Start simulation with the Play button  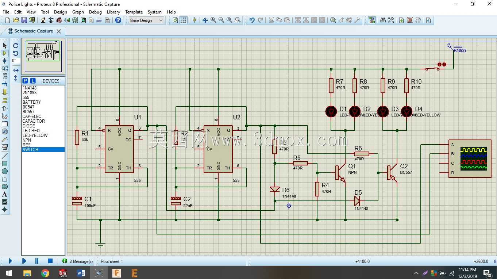coord(10,261)
